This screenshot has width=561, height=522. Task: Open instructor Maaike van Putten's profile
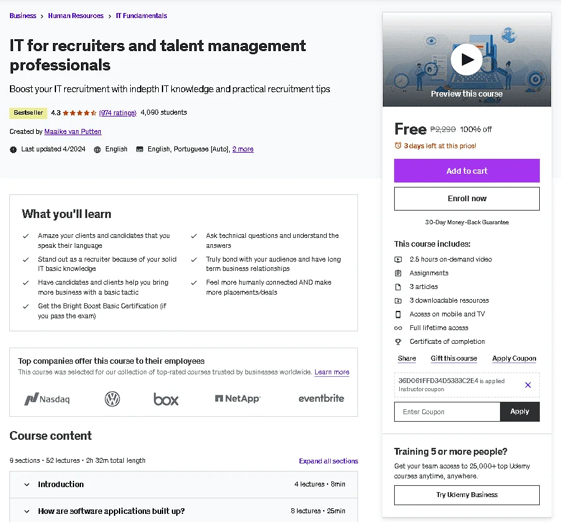[x=73, y=131]
